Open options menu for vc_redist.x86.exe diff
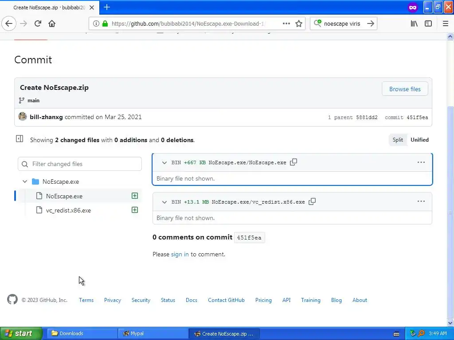The width and height of the screenshot is (454, 340). coord(421,201)
